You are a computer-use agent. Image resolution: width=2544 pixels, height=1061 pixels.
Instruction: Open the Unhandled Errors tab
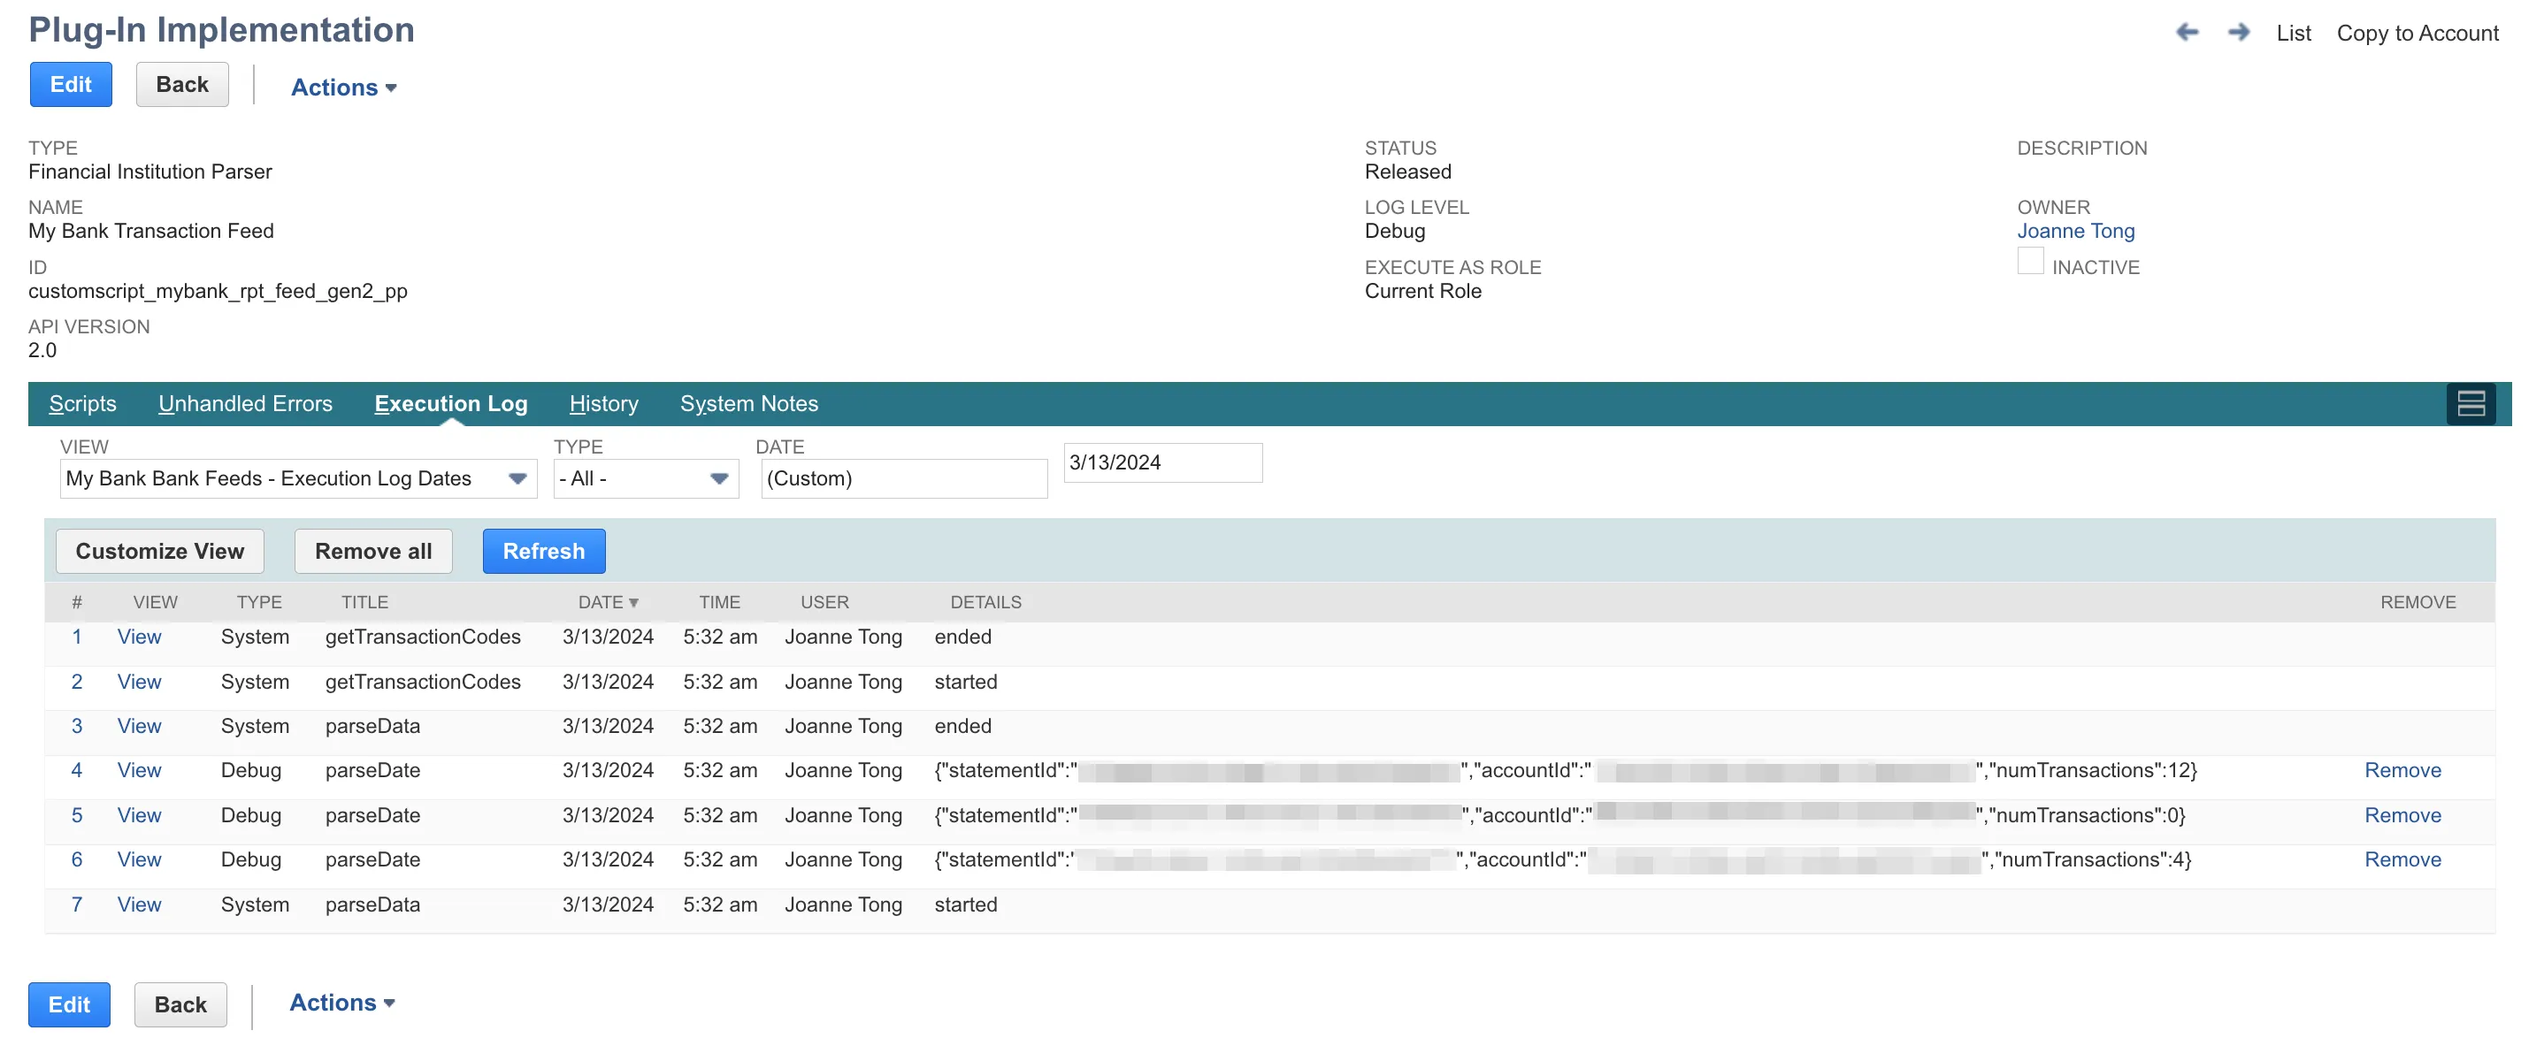245,404
